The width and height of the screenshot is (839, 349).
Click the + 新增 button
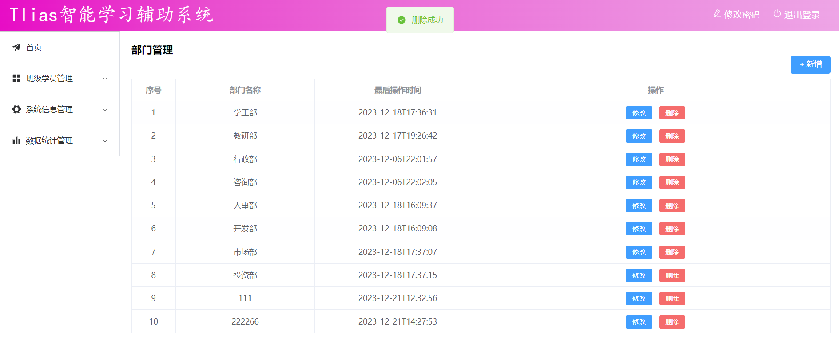tap(810, 65)
